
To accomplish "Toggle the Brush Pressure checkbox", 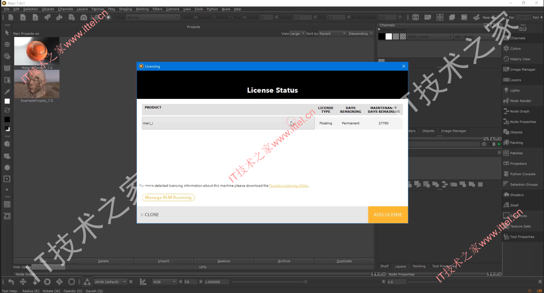I will tap(350, 17).
